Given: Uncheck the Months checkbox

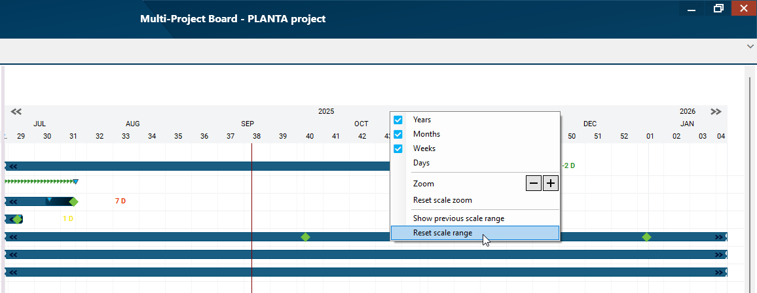Looking at the screenshot, I should tap(397, 135).
